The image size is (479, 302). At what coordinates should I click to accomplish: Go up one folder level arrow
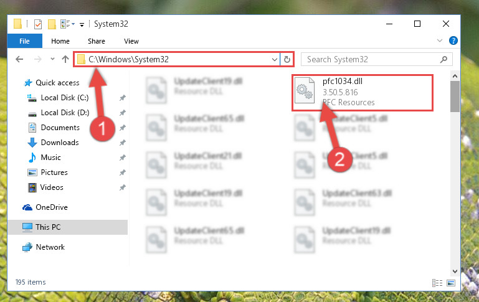pyautogui.click(x=65, y=59)
